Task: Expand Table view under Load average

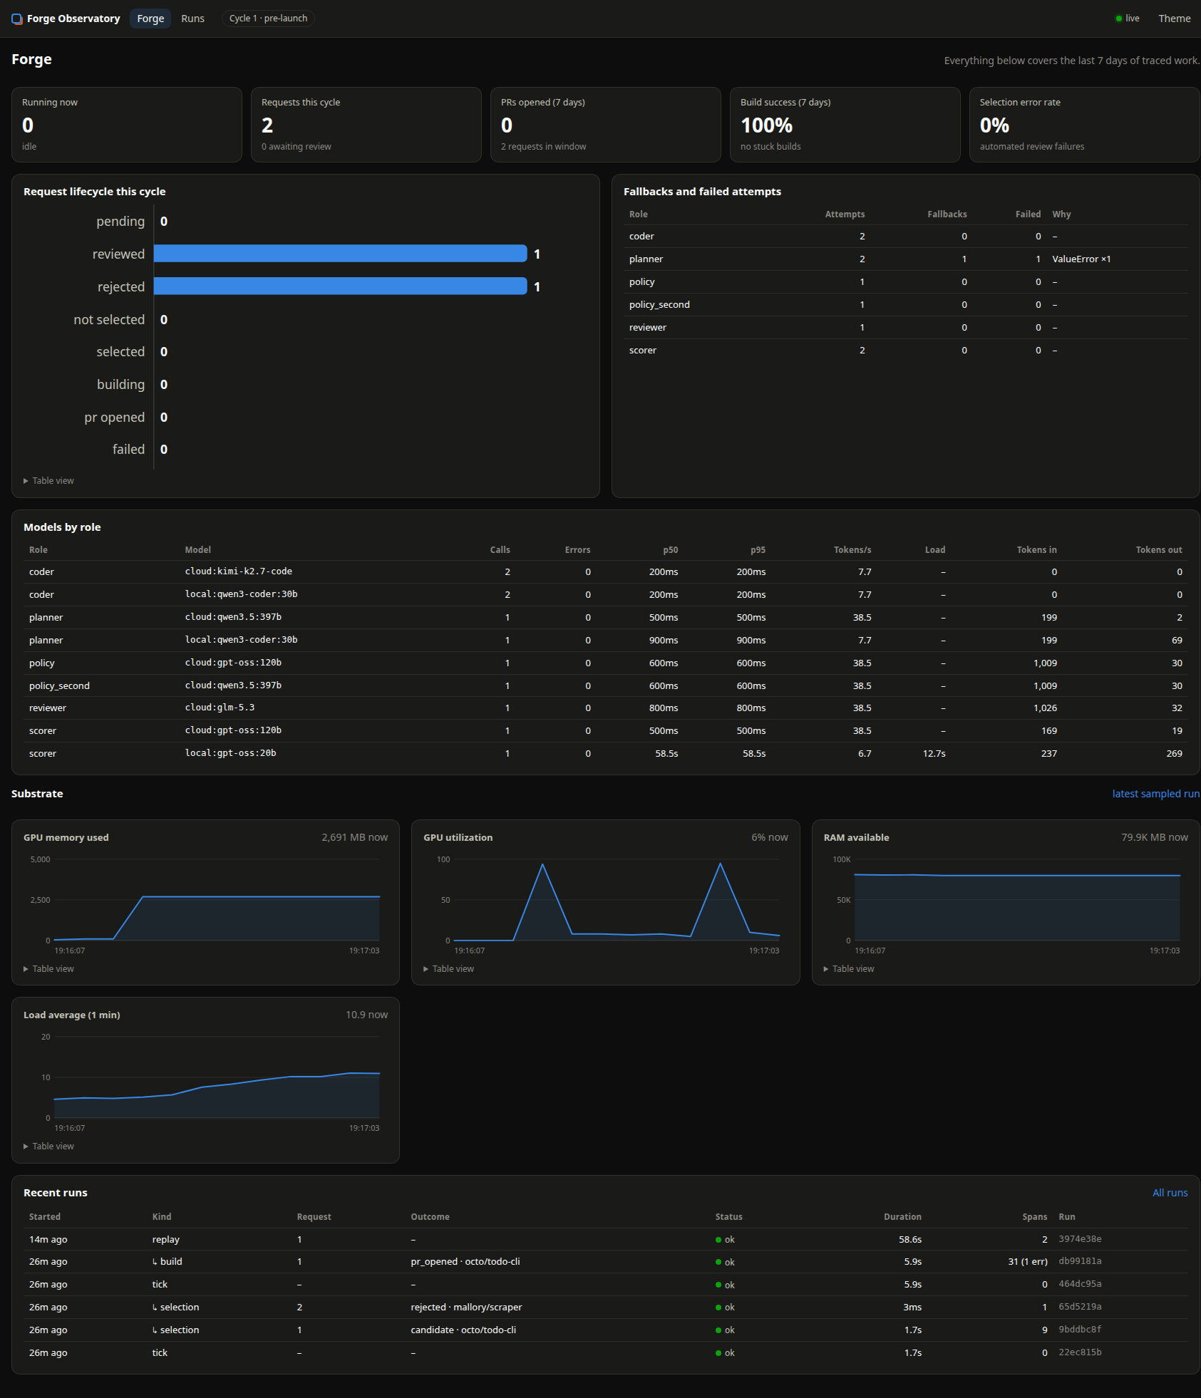Action: point(49,1146)
